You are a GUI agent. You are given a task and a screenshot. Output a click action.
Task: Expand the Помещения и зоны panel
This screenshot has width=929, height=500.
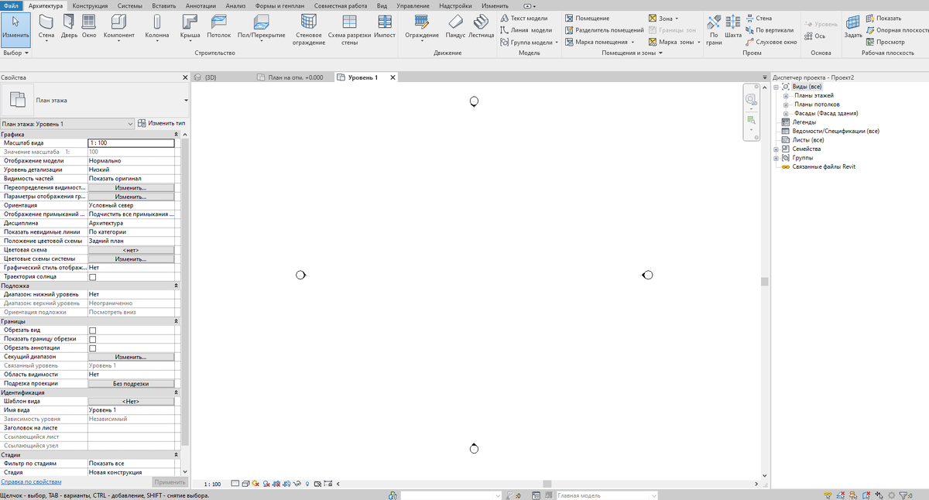(x=632, y=53)
